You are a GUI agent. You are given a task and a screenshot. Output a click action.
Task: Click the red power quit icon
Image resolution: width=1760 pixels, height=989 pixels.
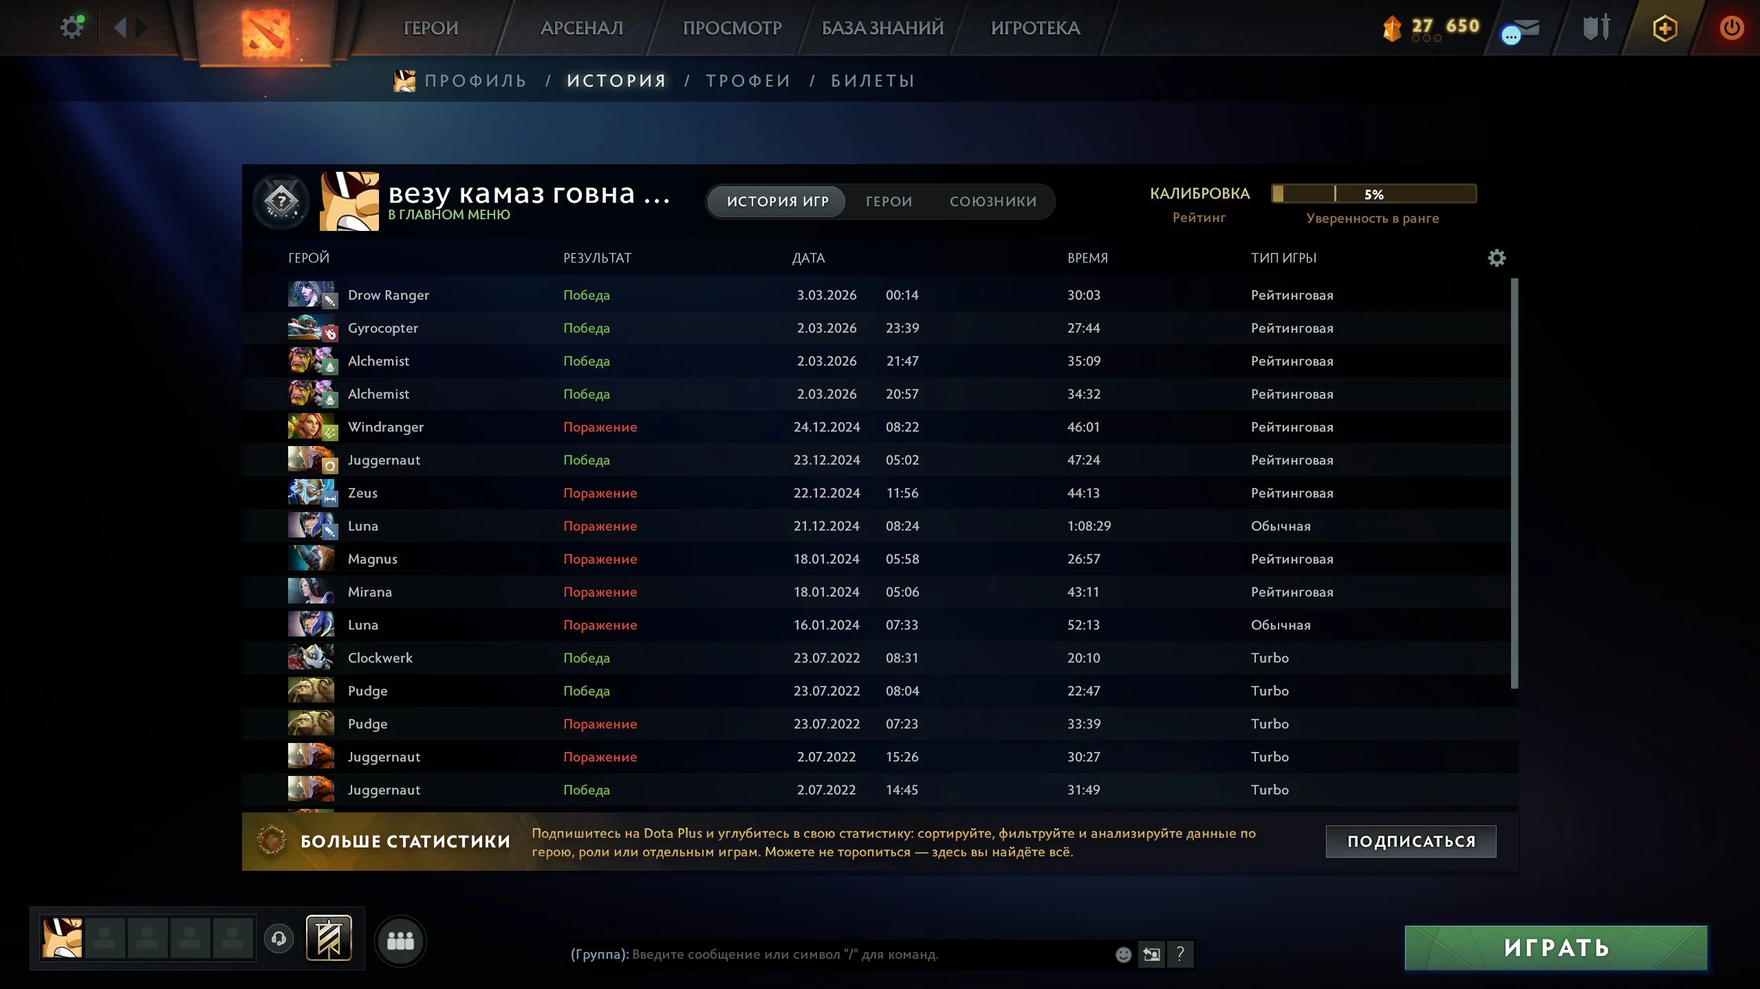pos(1731,28)
